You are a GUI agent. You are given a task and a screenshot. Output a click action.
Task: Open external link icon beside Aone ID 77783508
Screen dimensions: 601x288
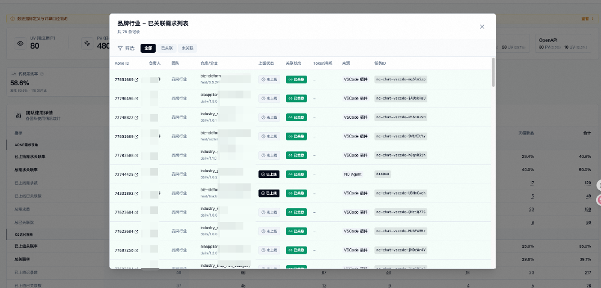137,155
